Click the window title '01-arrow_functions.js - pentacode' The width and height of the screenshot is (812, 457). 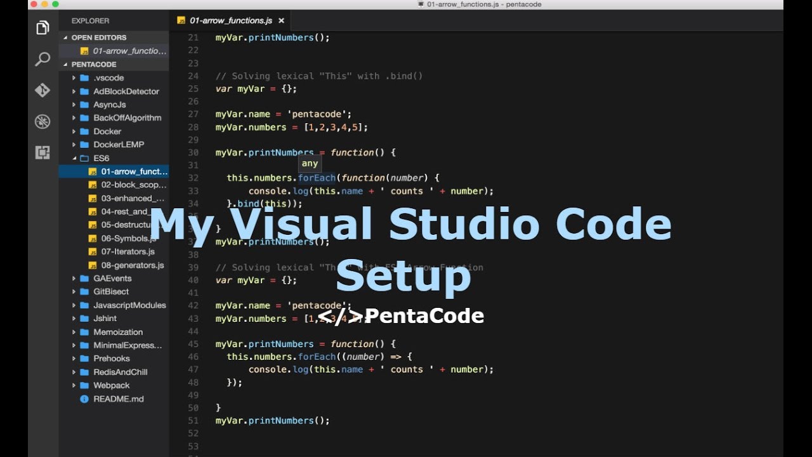[485, 4]
